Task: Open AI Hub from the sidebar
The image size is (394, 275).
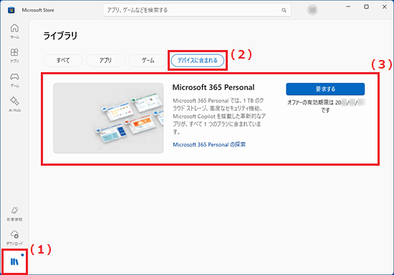Action: pos(14,104)
